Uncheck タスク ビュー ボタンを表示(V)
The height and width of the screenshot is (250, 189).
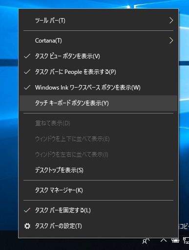98,56
